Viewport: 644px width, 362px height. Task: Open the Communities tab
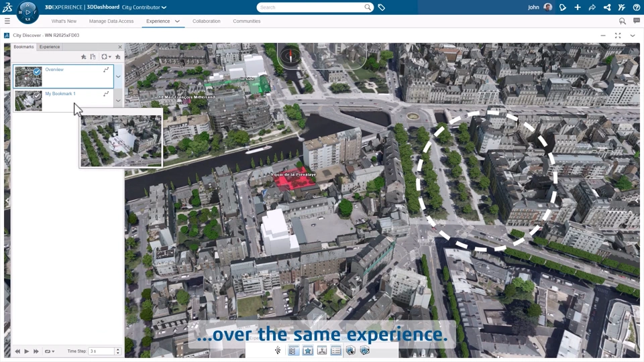click(x=246, y=21)
